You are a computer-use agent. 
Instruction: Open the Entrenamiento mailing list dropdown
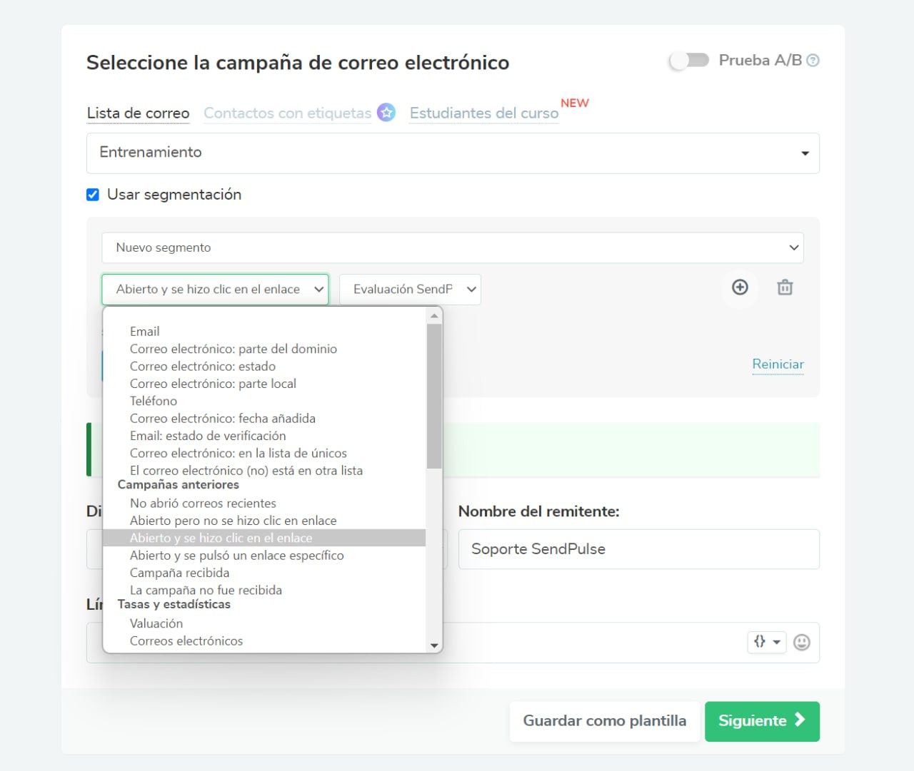point(453,153)
